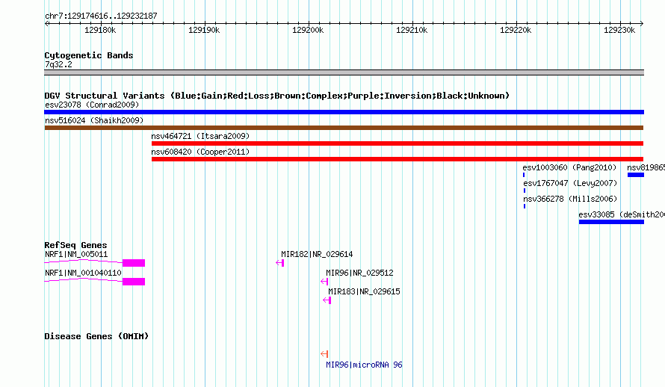Viewport: 665px width, 387px height.
Task: Open the esv1767047 (Levy2007) label
Action: point(570,183)
